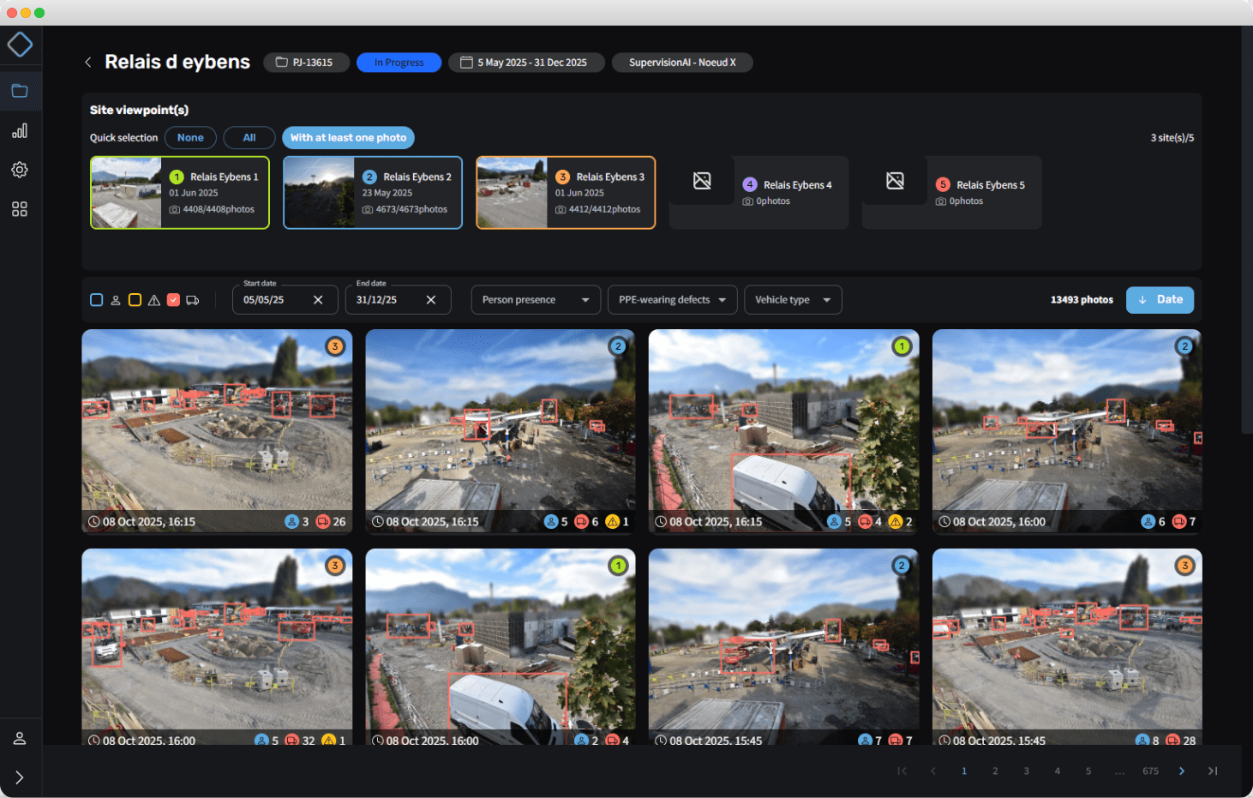
Task: Select the 'With at least one photo' filter
Action: coord(348,137)
